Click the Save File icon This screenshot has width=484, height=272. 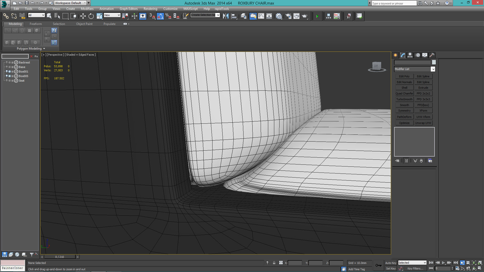27,3
